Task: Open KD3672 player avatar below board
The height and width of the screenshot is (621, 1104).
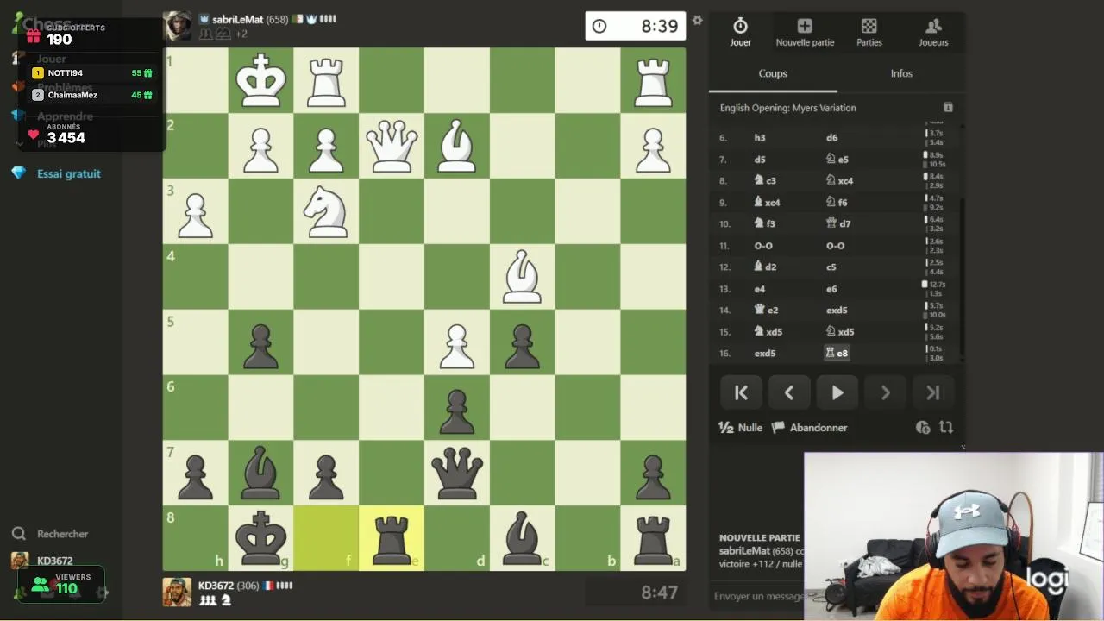Action: [x=178, y=592]
